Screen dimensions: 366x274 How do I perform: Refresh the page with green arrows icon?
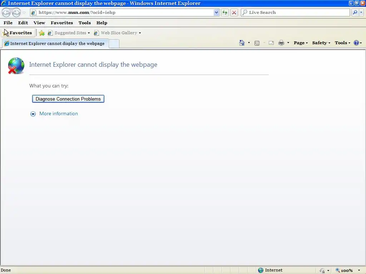click(225, 12)
